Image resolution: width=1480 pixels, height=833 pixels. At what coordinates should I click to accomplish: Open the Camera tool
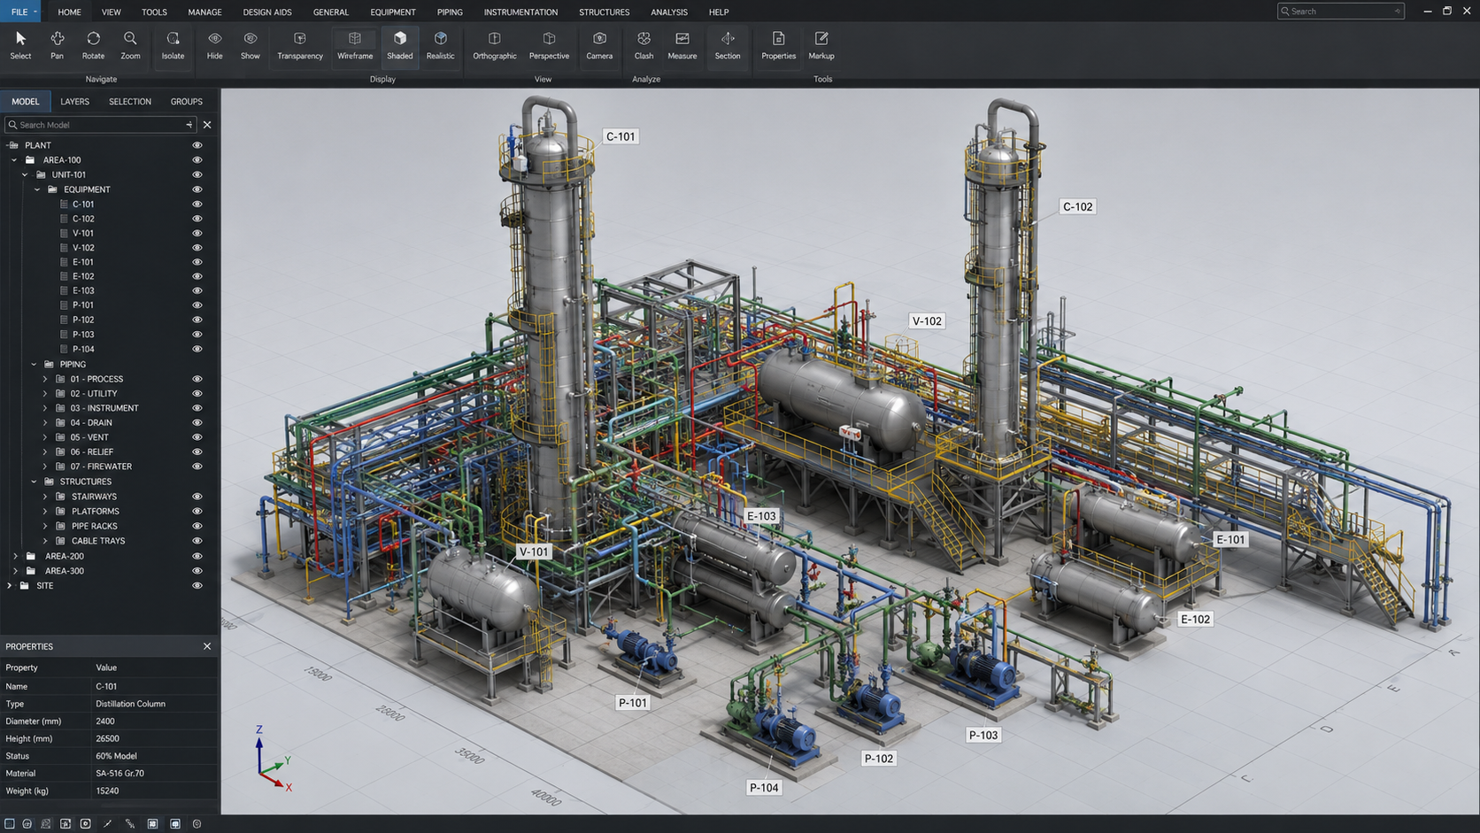point(599,45)
